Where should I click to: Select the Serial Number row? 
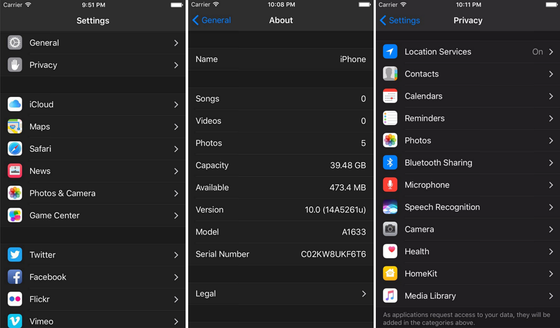[280, 254]
